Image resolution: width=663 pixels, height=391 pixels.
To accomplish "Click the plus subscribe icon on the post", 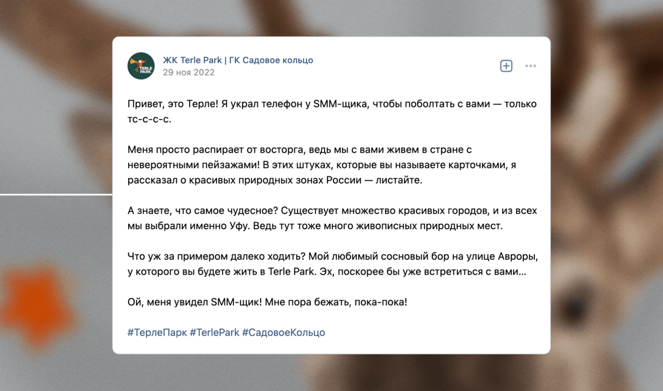I will pos(506,66).
